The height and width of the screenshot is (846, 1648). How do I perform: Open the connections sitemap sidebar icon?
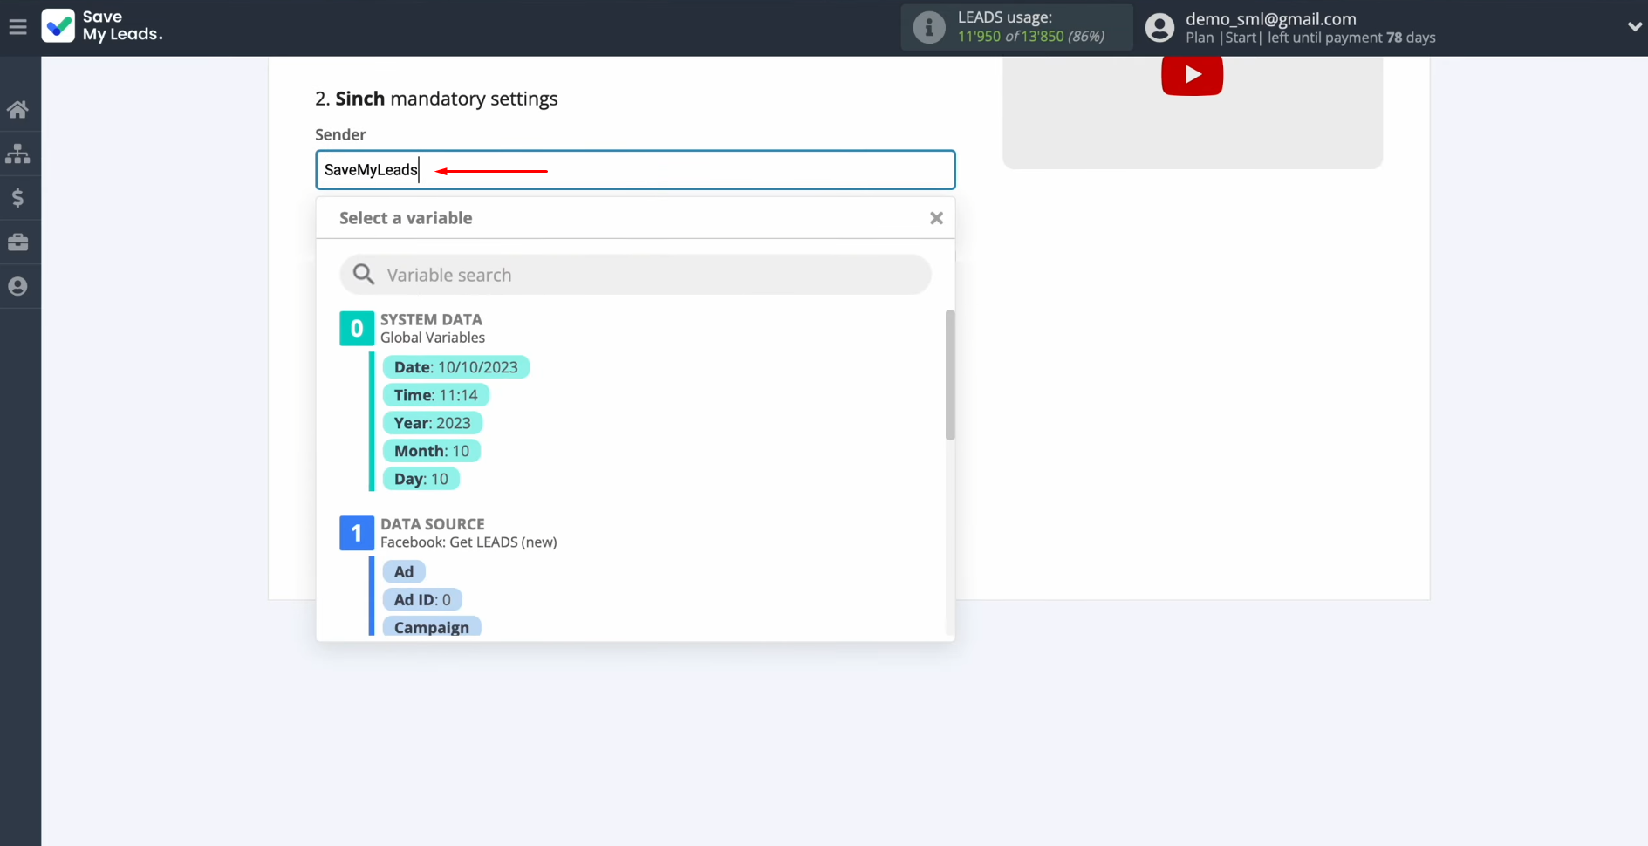(17, 154)
